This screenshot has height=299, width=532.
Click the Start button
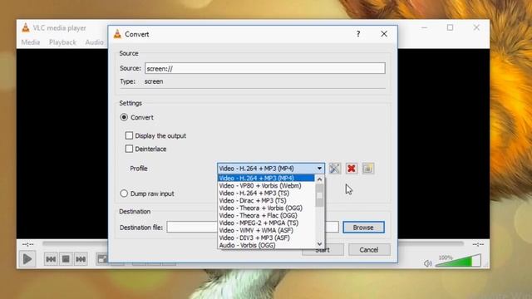click(x=323, y=250)
